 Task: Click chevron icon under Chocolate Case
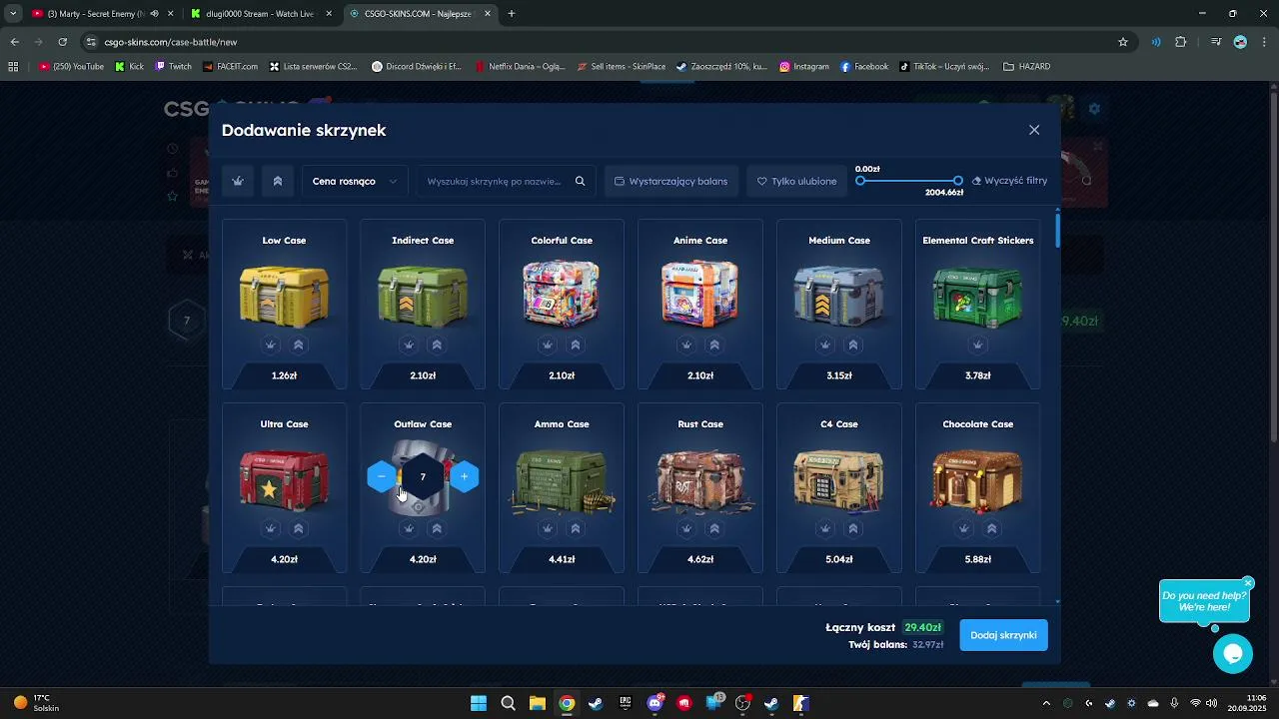pyautogui.click(x=992, y=528)
